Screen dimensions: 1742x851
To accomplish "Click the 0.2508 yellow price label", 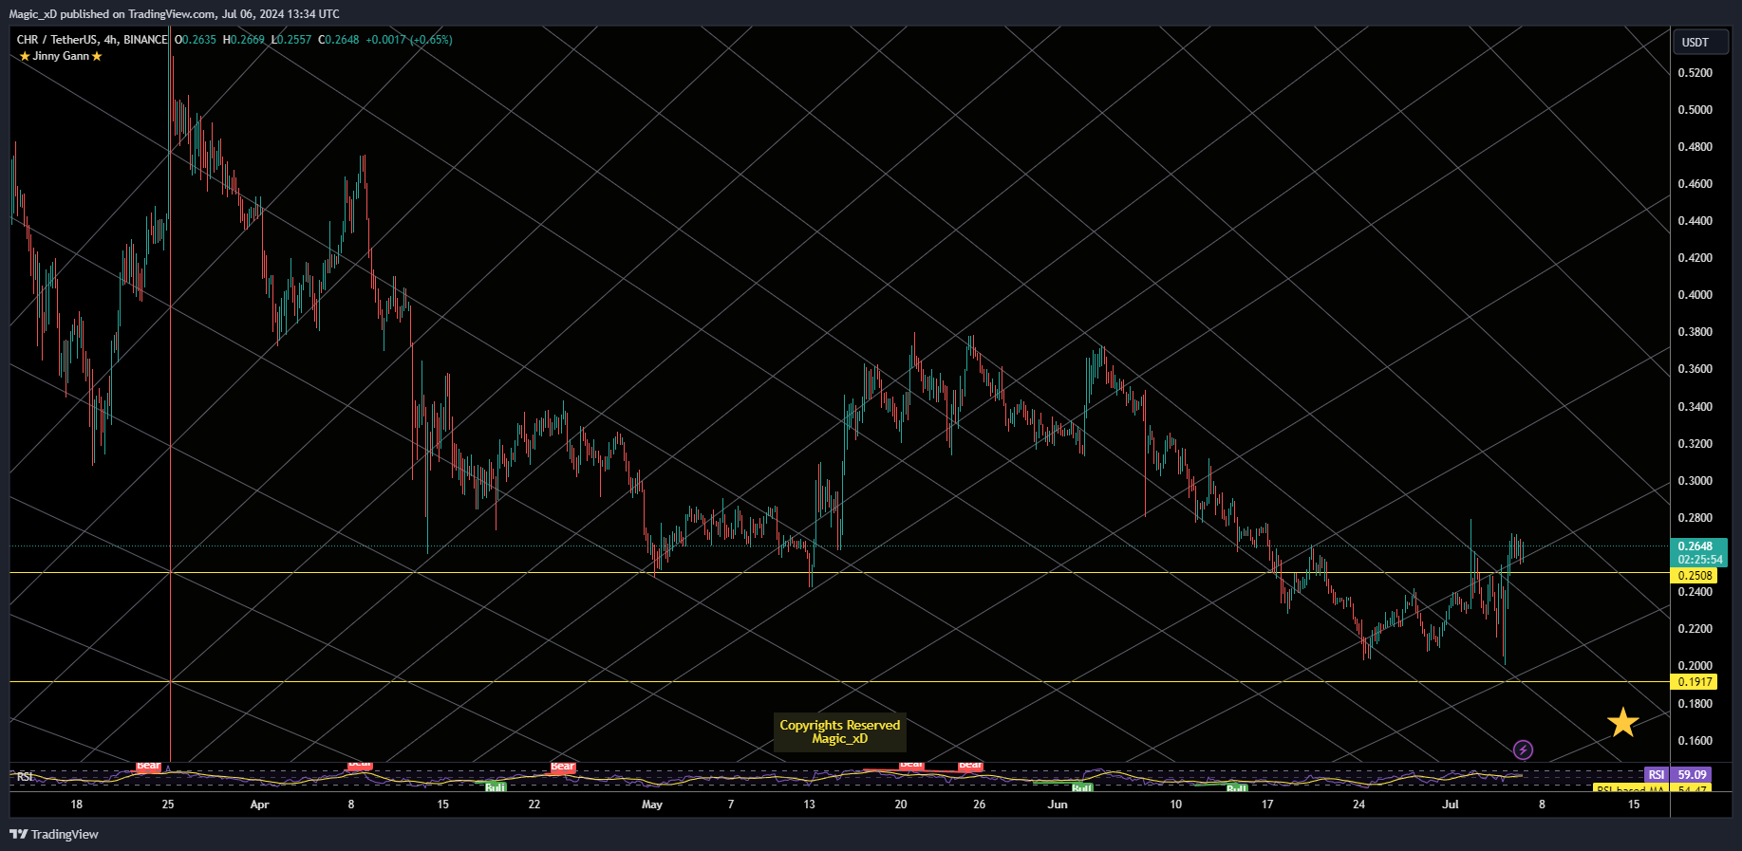I will click(x=1695, y=576).
